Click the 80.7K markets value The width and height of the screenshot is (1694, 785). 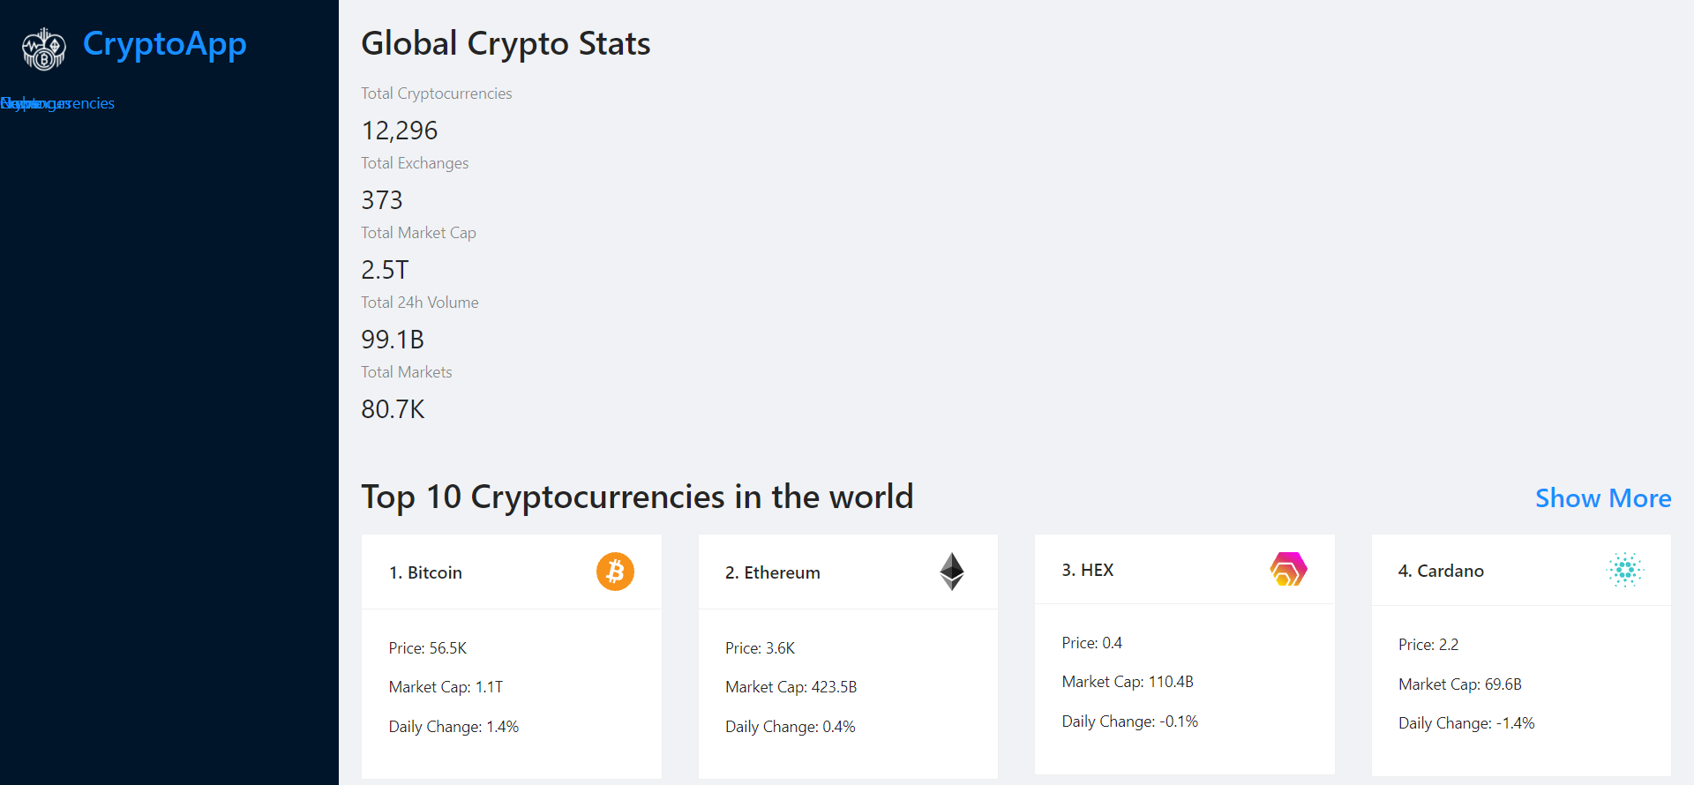pos(393,409)
